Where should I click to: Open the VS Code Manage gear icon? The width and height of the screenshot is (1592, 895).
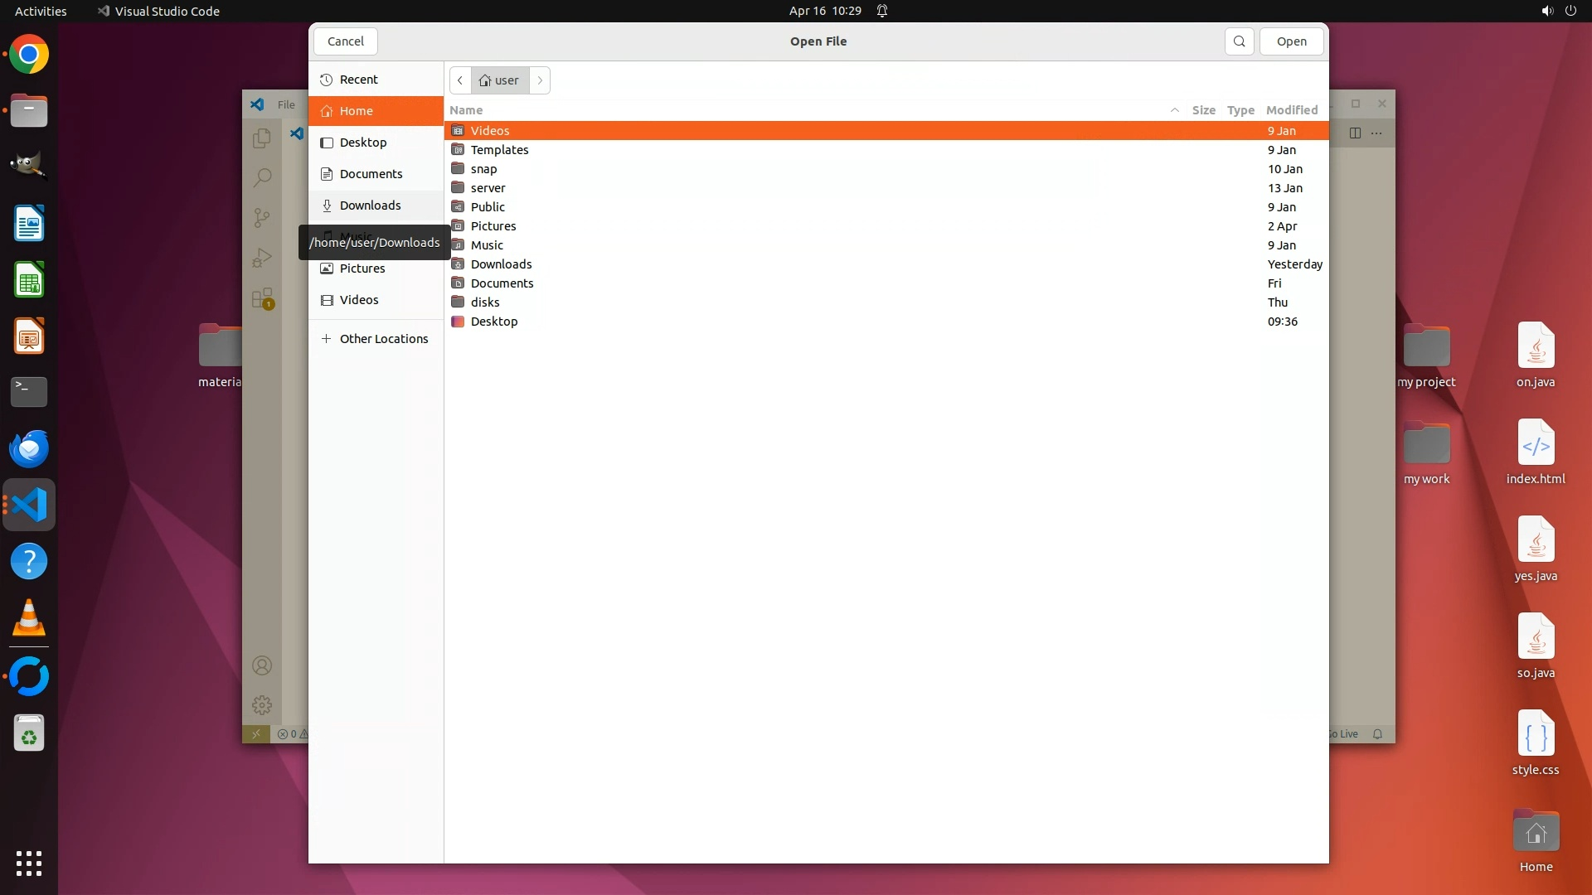tap(262, 705)
